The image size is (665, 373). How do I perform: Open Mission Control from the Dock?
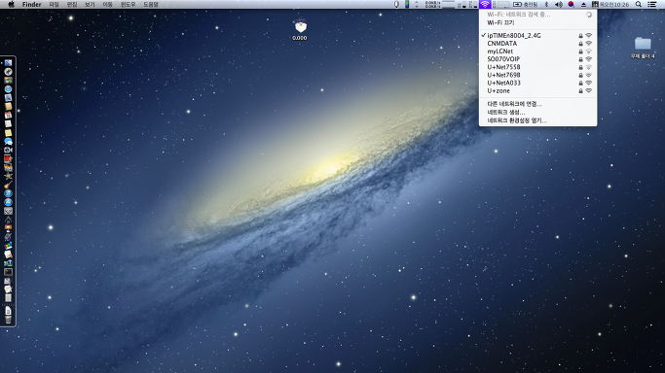tap(8, 81)
